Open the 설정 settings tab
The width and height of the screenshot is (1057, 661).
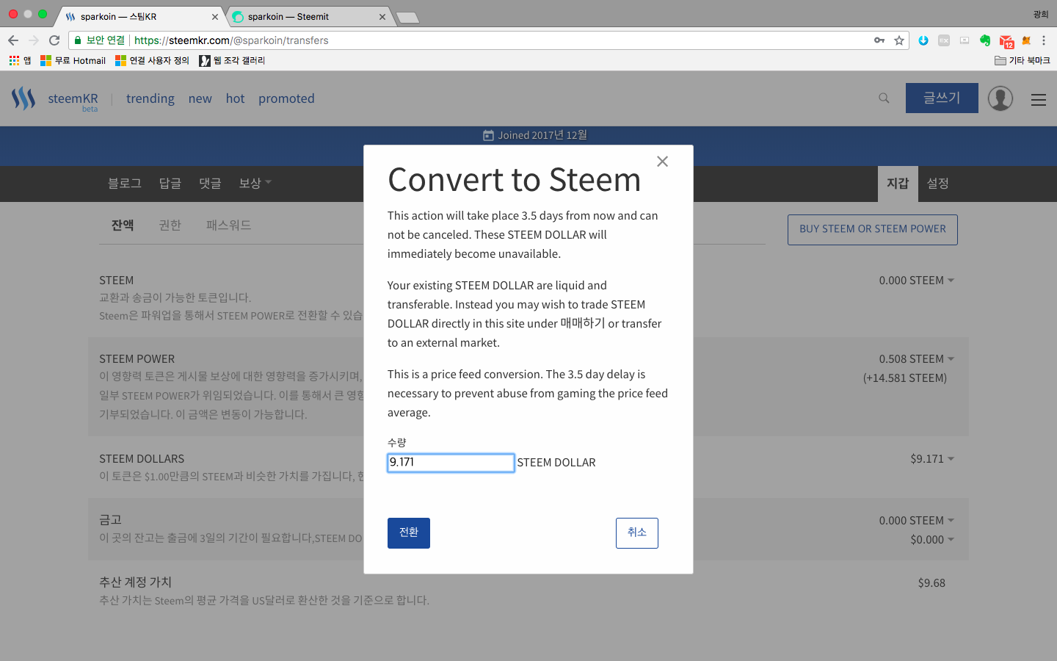938,184
